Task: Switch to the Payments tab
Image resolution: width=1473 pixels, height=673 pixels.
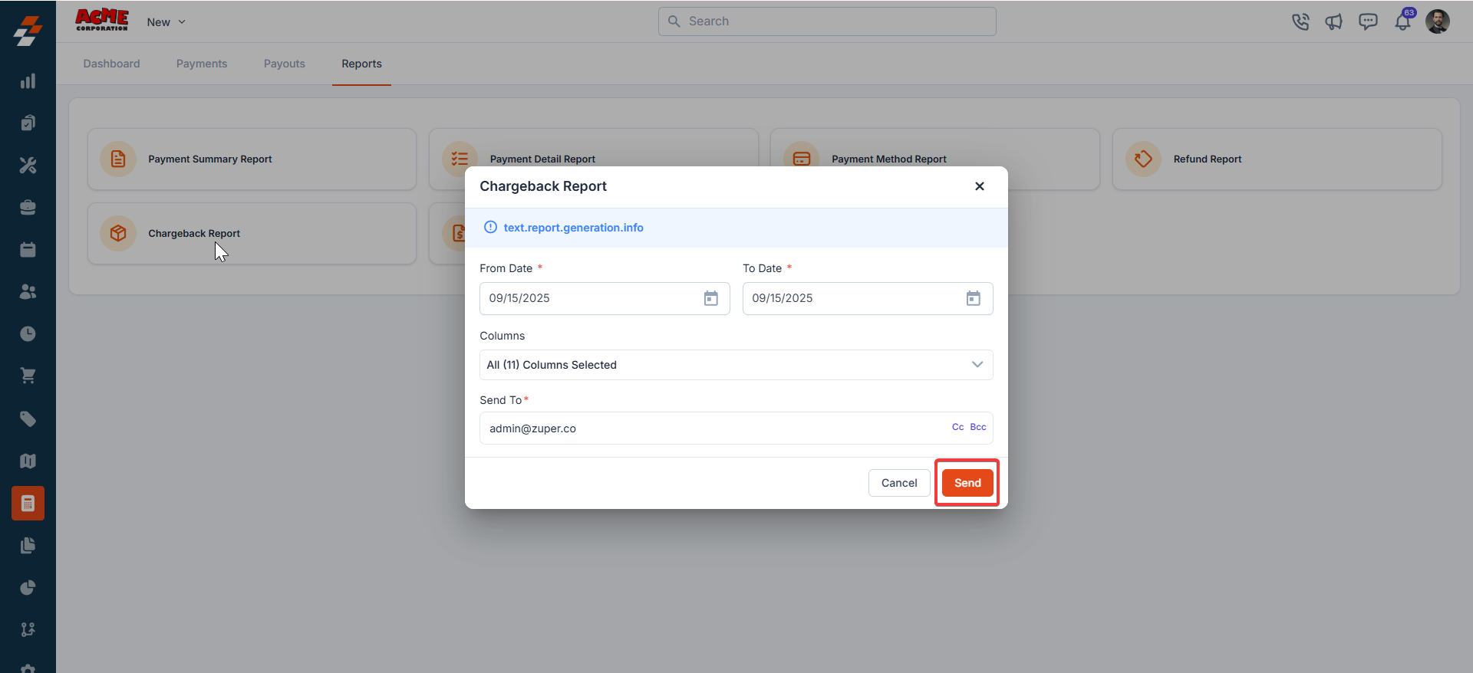Action: point(202,64)
